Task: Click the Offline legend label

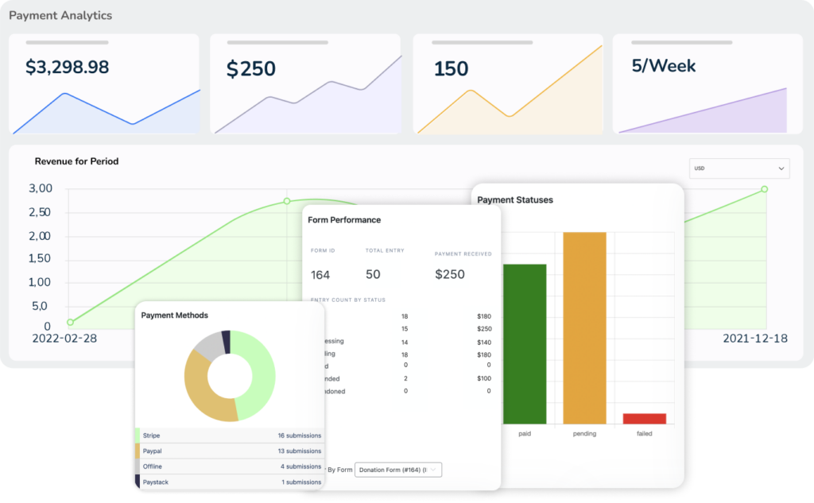Action: [x=152, y=466]
